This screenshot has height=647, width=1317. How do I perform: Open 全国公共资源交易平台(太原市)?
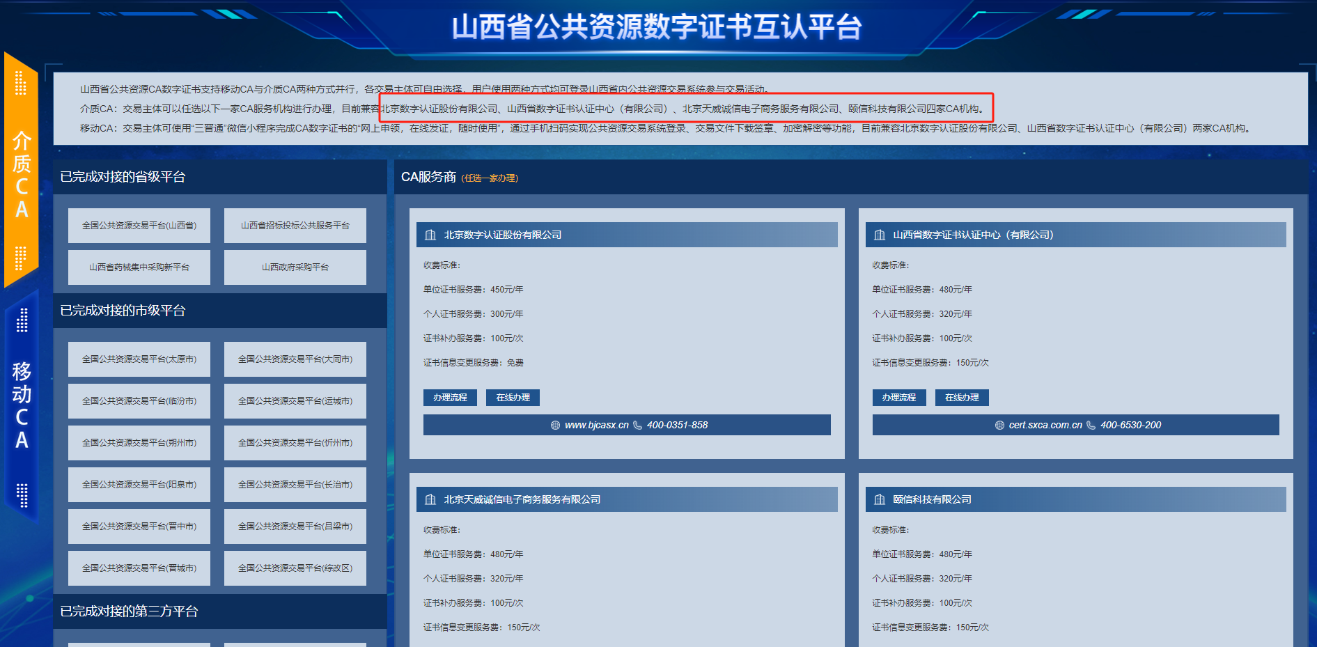[139, 359]
